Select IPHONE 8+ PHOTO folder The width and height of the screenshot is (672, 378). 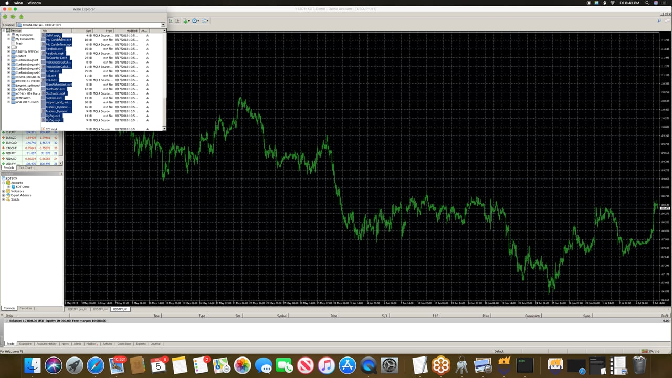(28, 81)
